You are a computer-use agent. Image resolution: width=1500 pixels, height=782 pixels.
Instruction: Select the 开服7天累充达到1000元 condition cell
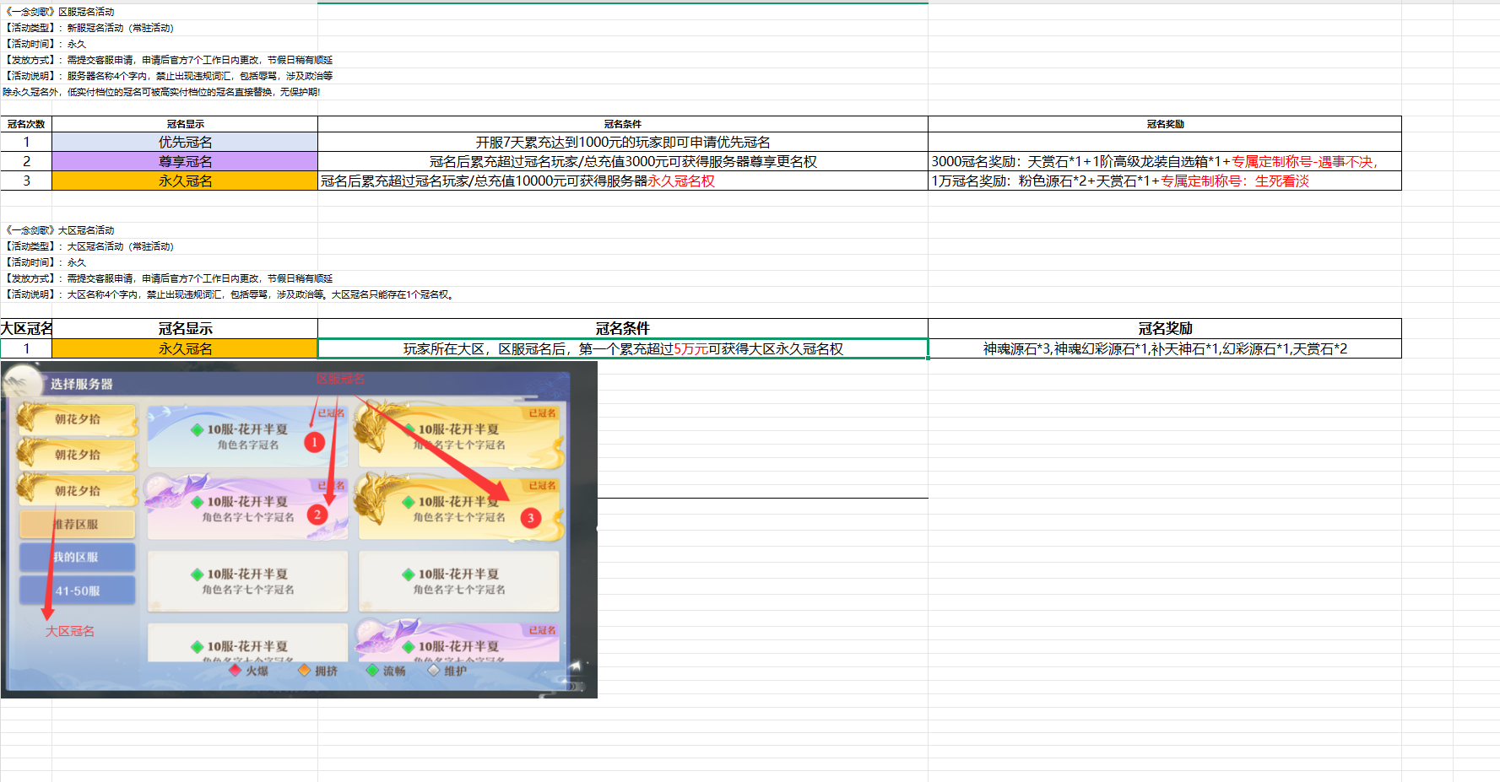click(622, 142)
